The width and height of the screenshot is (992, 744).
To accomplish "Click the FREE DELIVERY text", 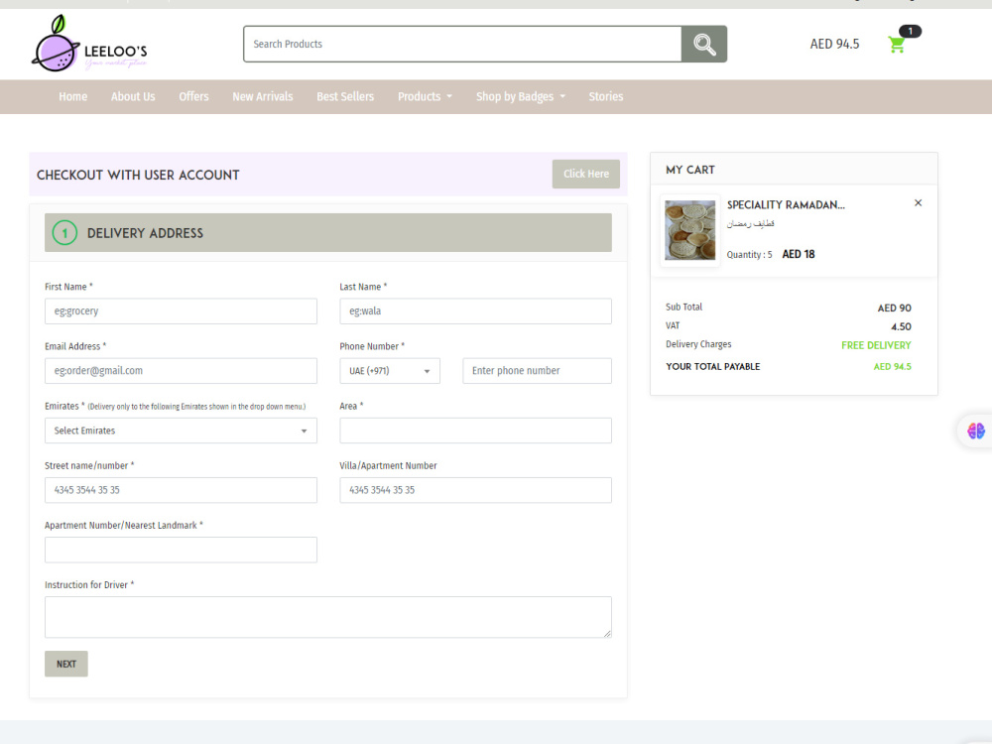I will (876, 345).
